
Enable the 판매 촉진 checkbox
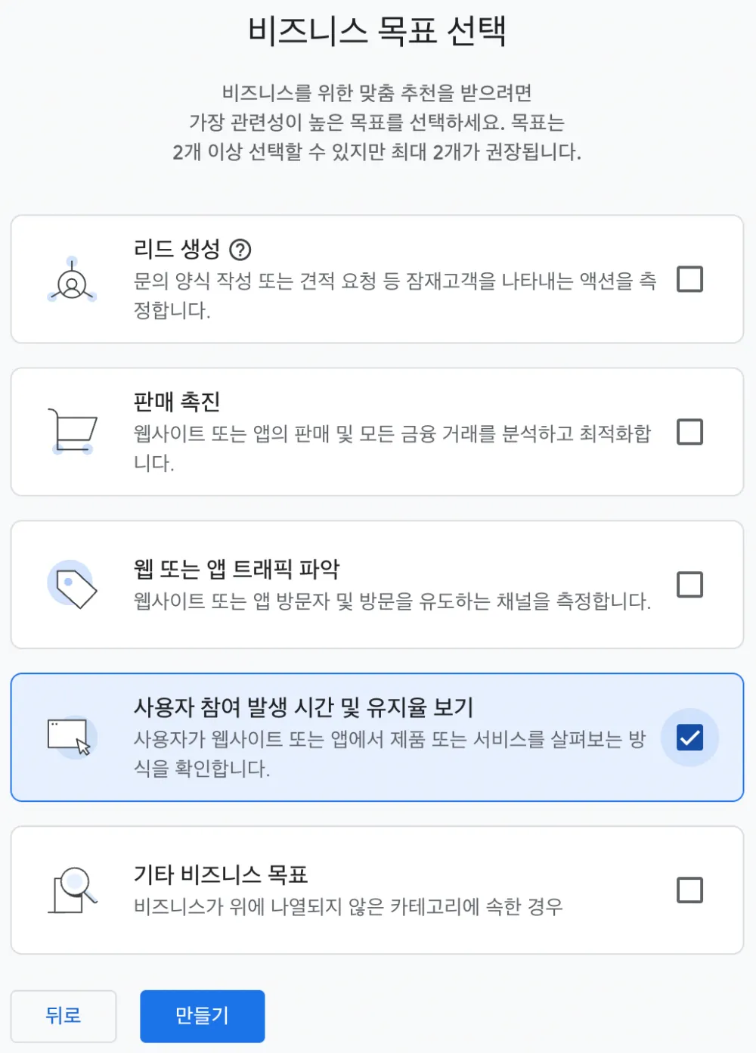[x=689, y=432]
